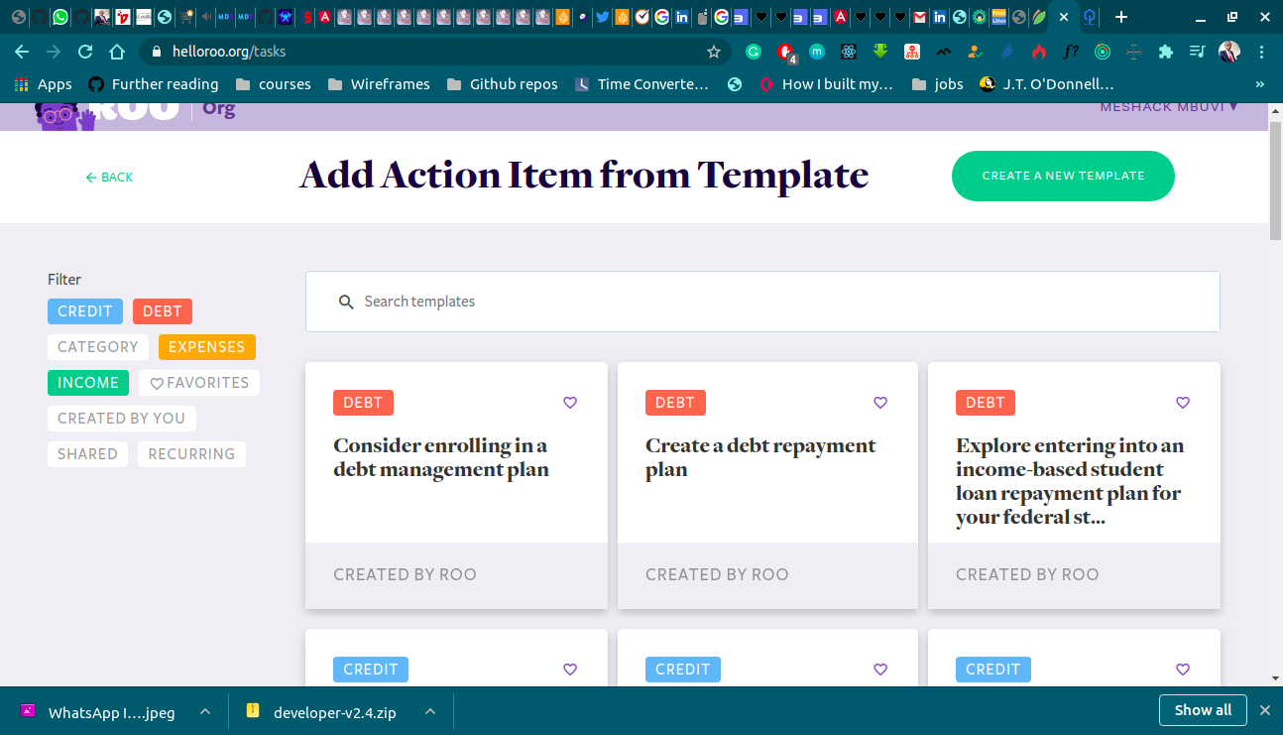Toggle the CATEGORY filter tag
The image size is (1283, 735).
pos(98,347)
